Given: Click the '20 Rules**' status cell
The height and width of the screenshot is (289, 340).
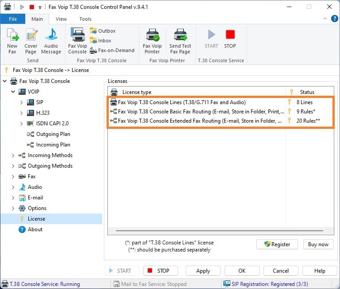Looking at the screenshot, I should (x=308, y=121).
